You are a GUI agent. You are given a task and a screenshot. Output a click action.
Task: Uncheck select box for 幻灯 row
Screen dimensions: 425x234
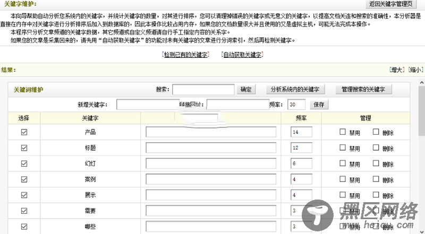[24, 163]
